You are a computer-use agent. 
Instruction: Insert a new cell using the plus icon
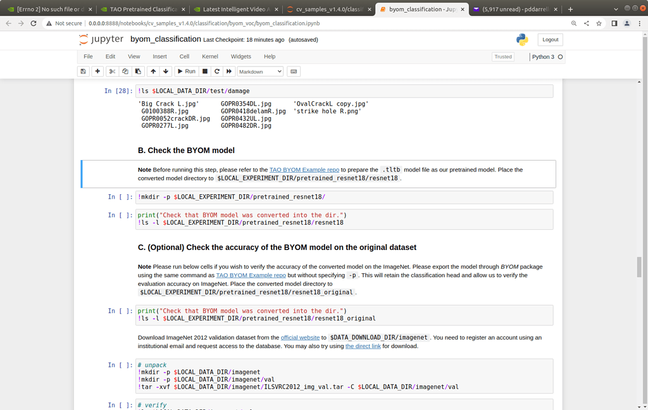(97, 71)
